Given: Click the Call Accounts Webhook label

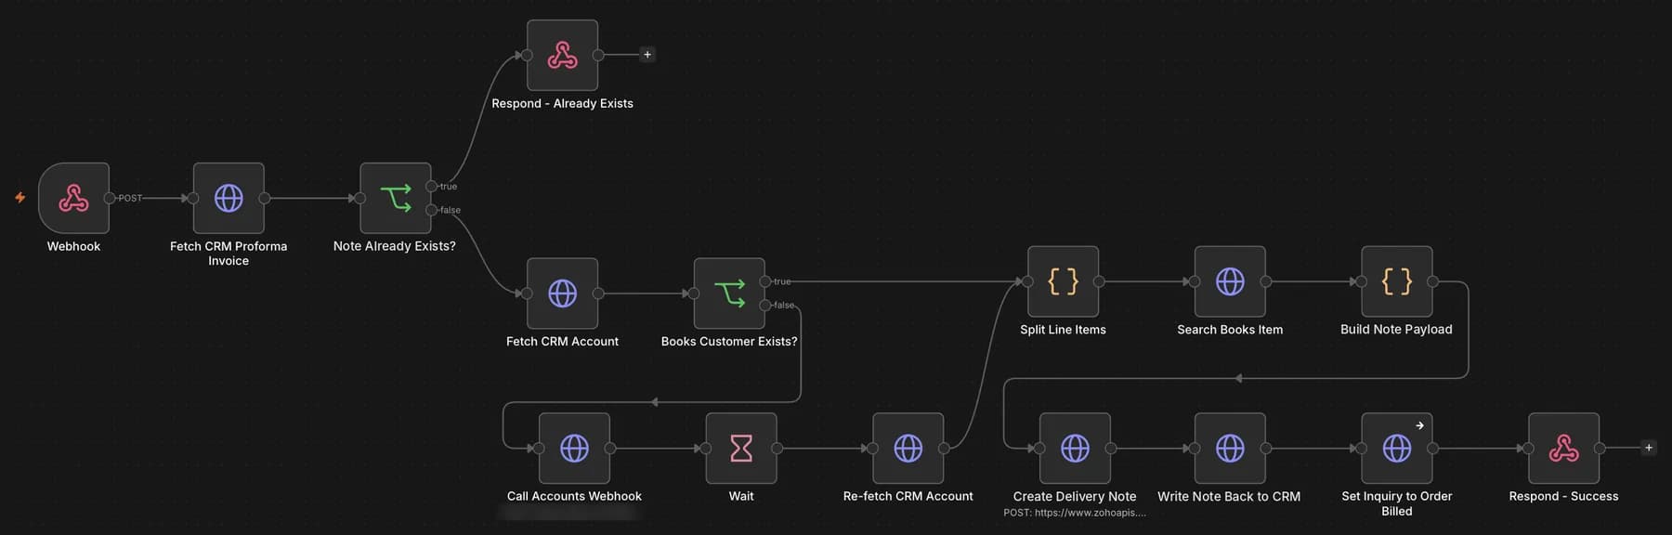Looking at the screenshot, I should (x=574, y=496).
